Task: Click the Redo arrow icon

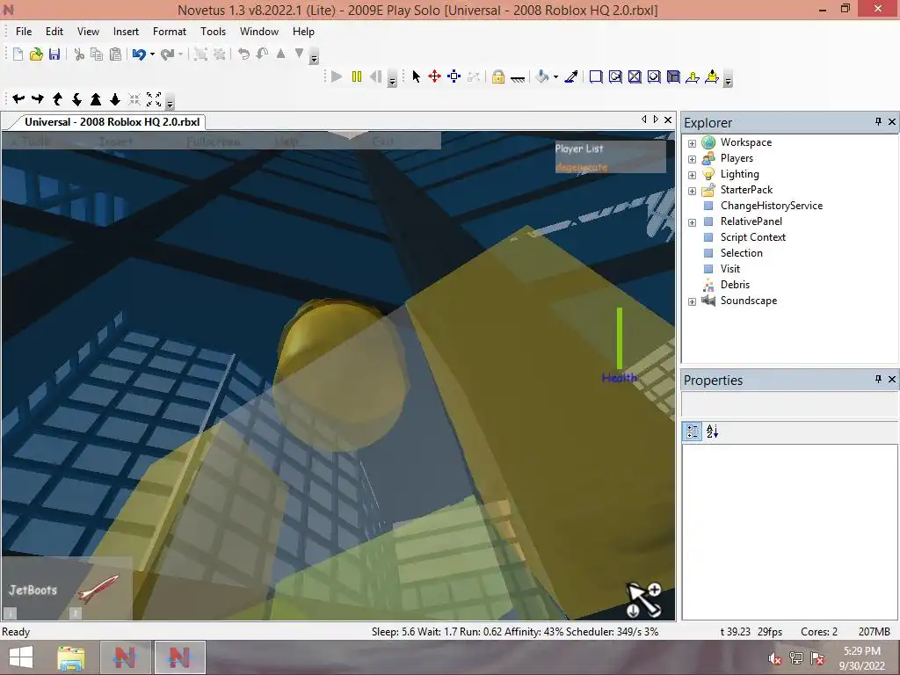Action: (x=167, y=54)
